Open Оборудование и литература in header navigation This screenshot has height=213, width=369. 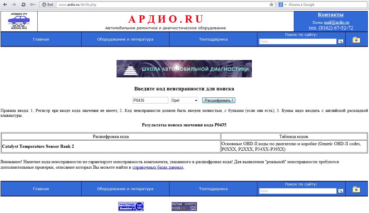tap(125, 39)
